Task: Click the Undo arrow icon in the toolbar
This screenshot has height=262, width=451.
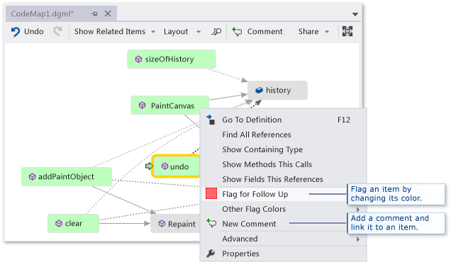Action: point(16,31)
